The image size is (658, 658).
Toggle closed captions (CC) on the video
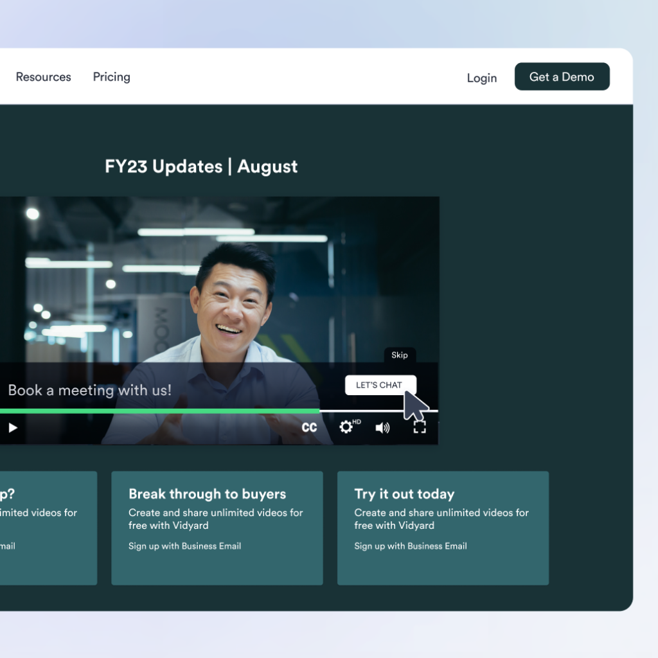point(309,427)
